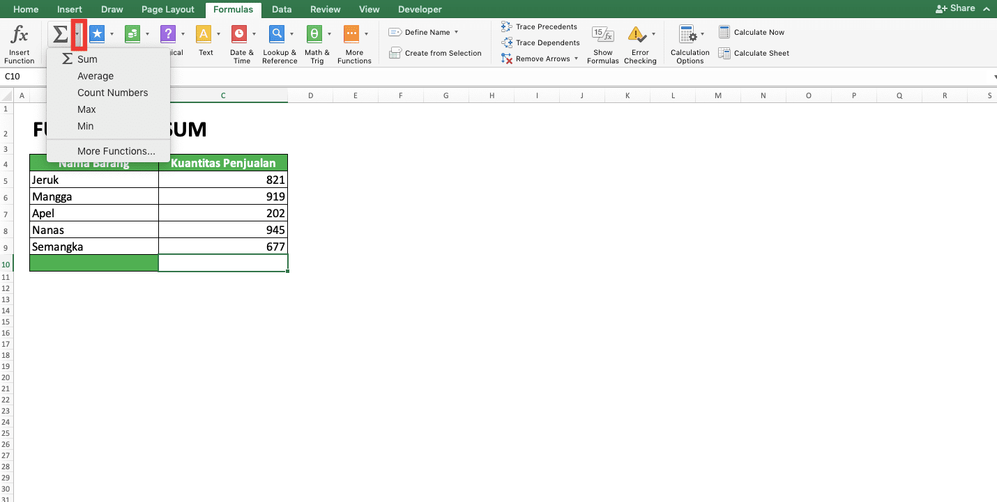Expand the Recently Used dropdown arrow
The image size is (997, 502).
[112, 33]
